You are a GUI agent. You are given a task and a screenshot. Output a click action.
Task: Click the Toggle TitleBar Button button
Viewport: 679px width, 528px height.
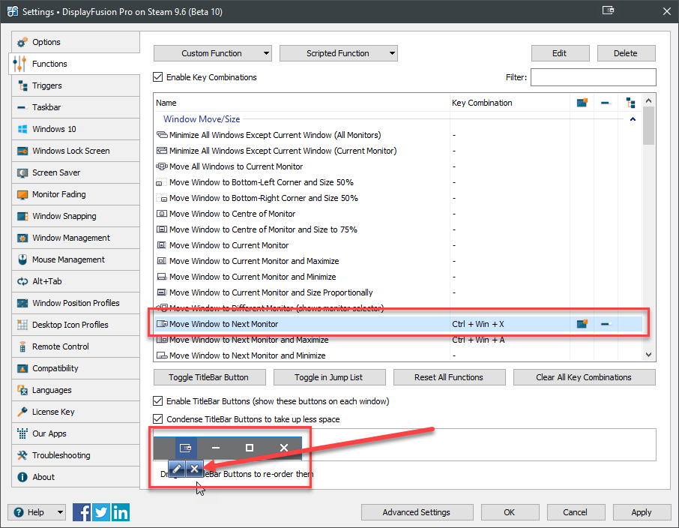click(208, 377)
